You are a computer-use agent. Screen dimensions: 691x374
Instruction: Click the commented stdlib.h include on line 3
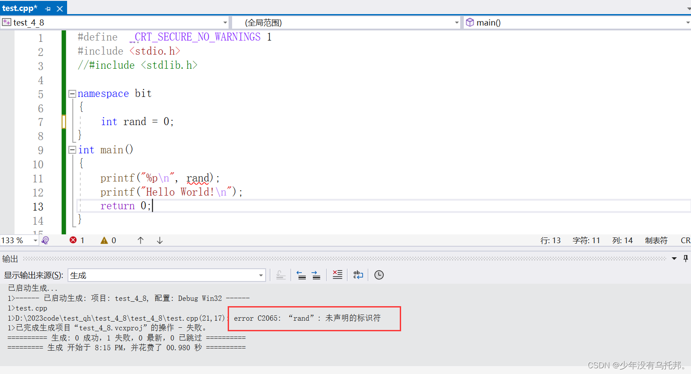pos(138,65)
